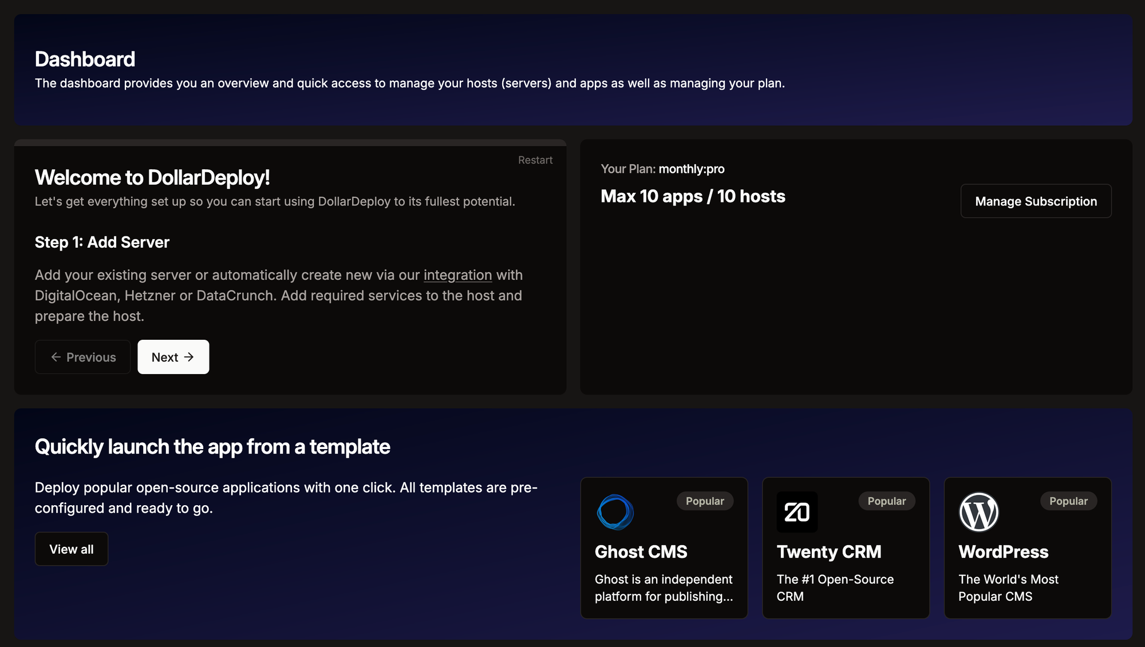This screenshot has height=647, width=1145.
Task: Go to the next onboarding step
Action: coord(173,357)
